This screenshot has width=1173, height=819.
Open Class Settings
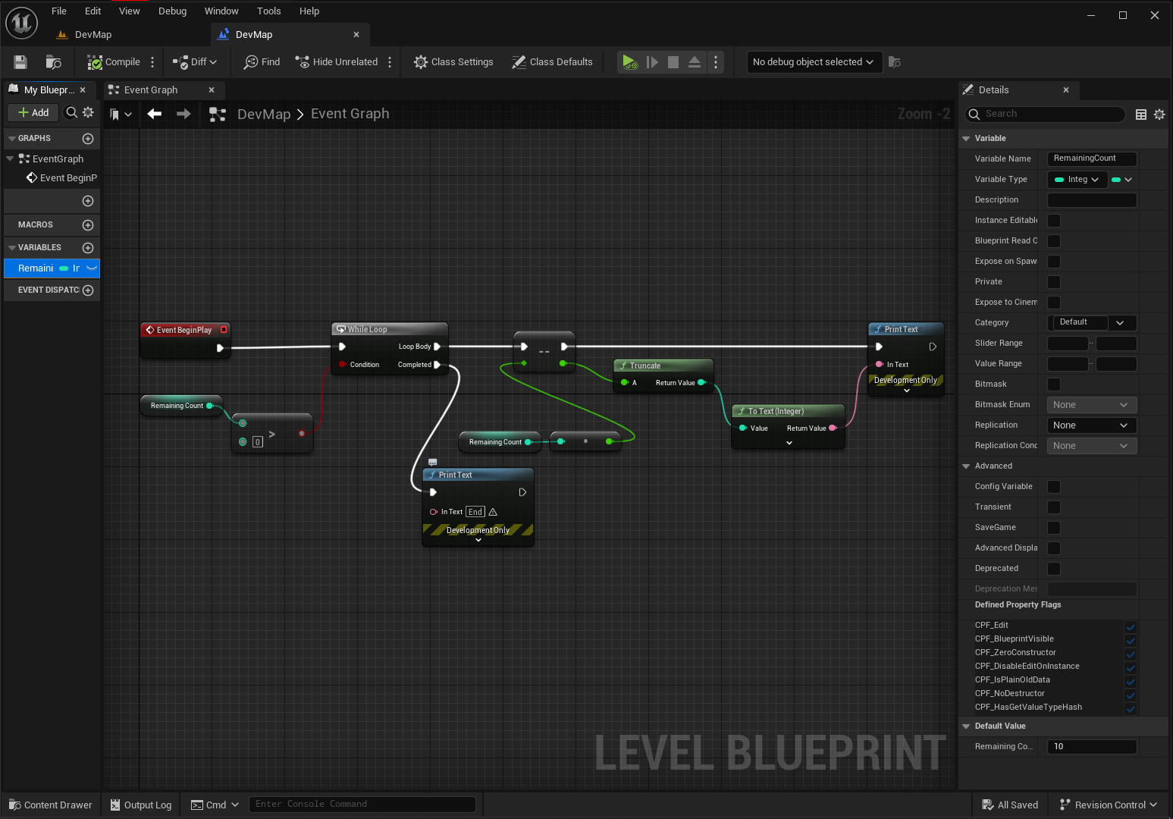(x=453, y=62)
